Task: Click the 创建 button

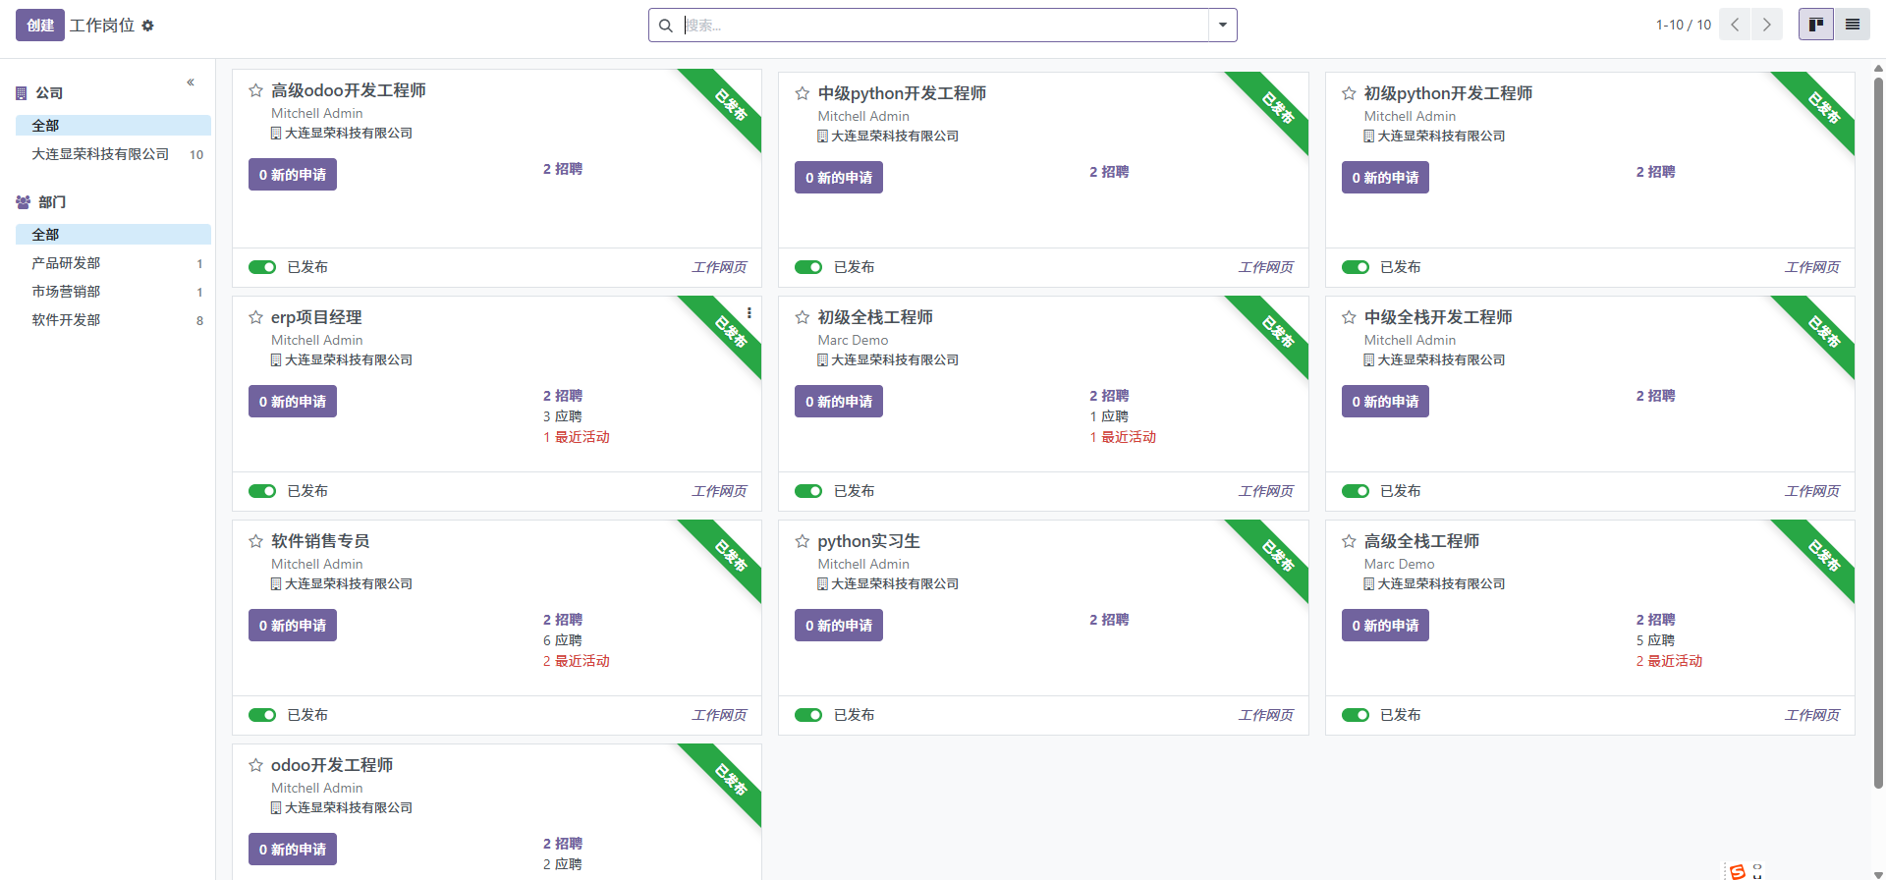Action: [40, 26]
